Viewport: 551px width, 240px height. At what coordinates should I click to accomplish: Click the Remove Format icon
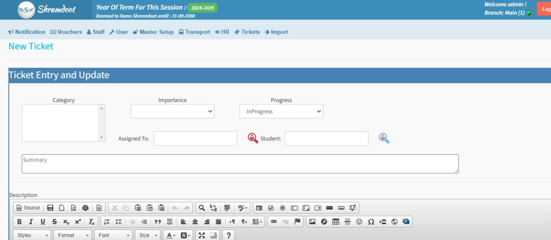point(91,222)
